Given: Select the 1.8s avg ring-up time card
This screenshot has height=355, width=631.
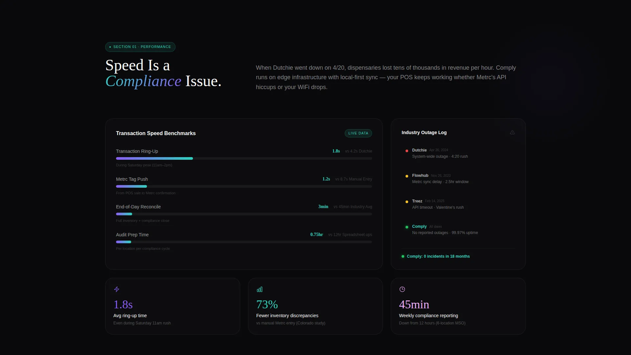Looking at the screenshot, I should (173, 306).
